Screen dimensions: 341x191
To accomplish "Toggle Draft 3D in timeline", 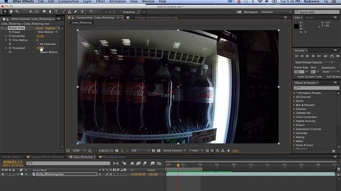I will pyautogui.click(x=124, y=163).
